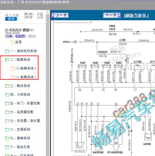Expand the 七、洗涤器、刮水器 folder
155x156 pixels.
[x=25, y=121]
